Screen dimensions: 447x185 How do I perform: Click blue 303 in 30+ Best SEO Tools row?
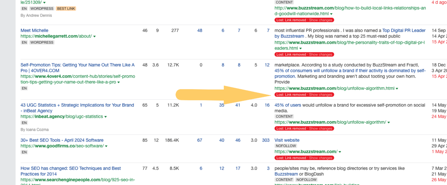[x=266, y=140]
